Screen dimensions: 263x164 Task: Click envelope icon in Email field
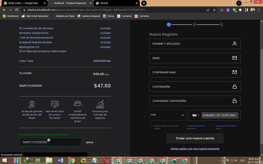[x=235, y=58]
